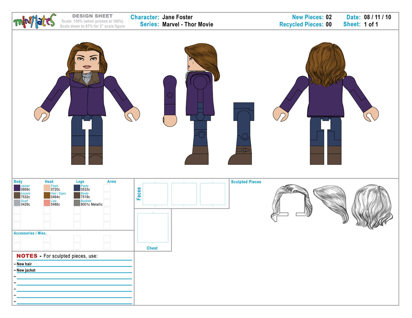Select the front view figure drawing

point(87,104)
